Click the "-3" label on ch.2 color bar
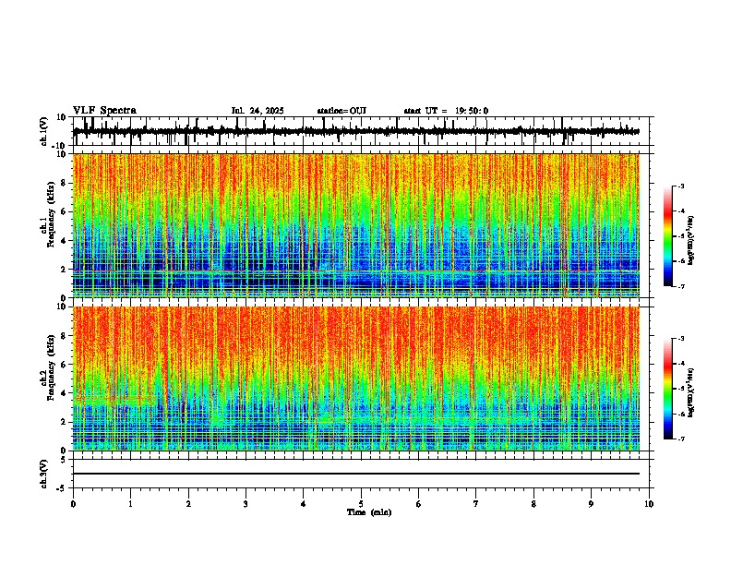Image resolution: width=731 pixels, height=565 pixels. click(x=681, y=339)
